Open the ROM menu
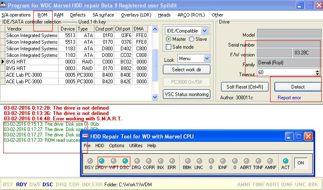323x190 pixels. click(x=42, y=15)
